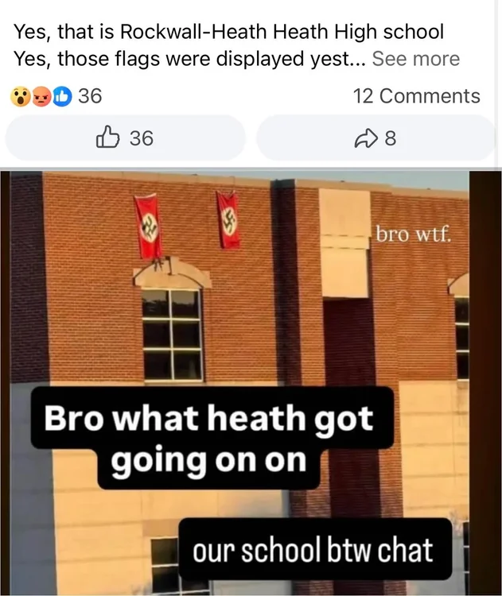Expand post text with See more
The height and width of the screenshot is (596, 502).
(x=416, y=59)
